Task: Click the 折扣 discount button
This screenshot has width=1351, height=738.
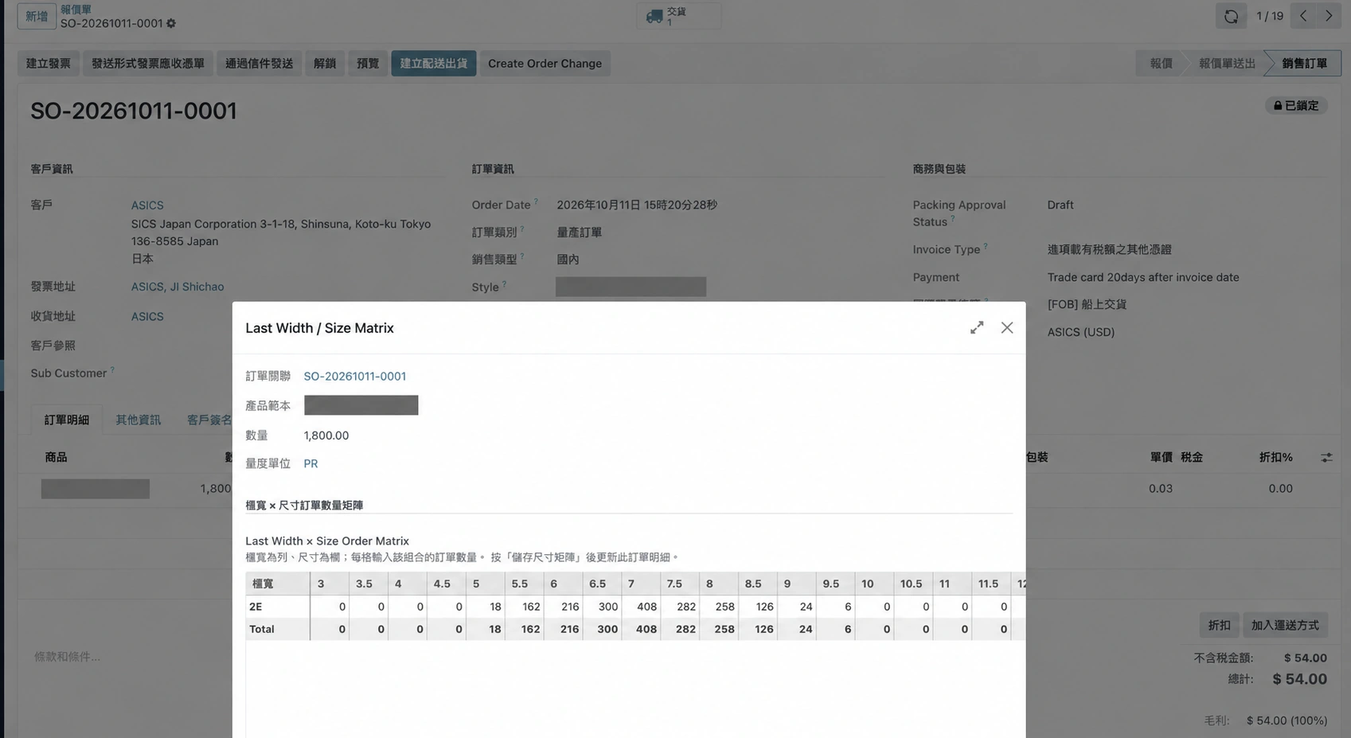Action: coord(1219,626)
